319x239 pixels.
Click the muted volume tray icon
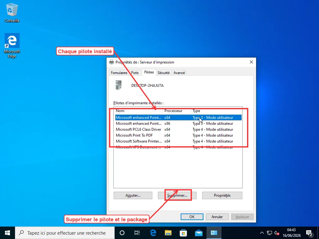tap(277, 233)
